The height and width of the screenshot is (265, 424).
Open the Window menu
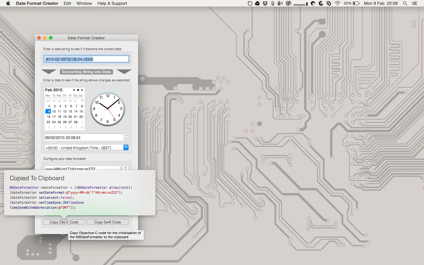(x=84, y=3)
